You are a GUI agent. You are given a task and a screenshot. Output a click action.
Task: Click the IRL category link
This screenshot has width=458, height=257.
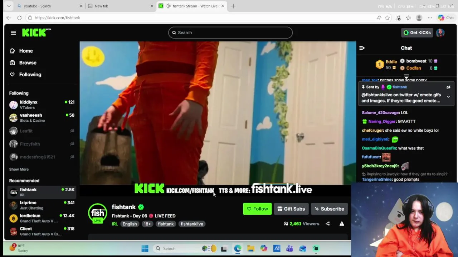click(114, 224)
